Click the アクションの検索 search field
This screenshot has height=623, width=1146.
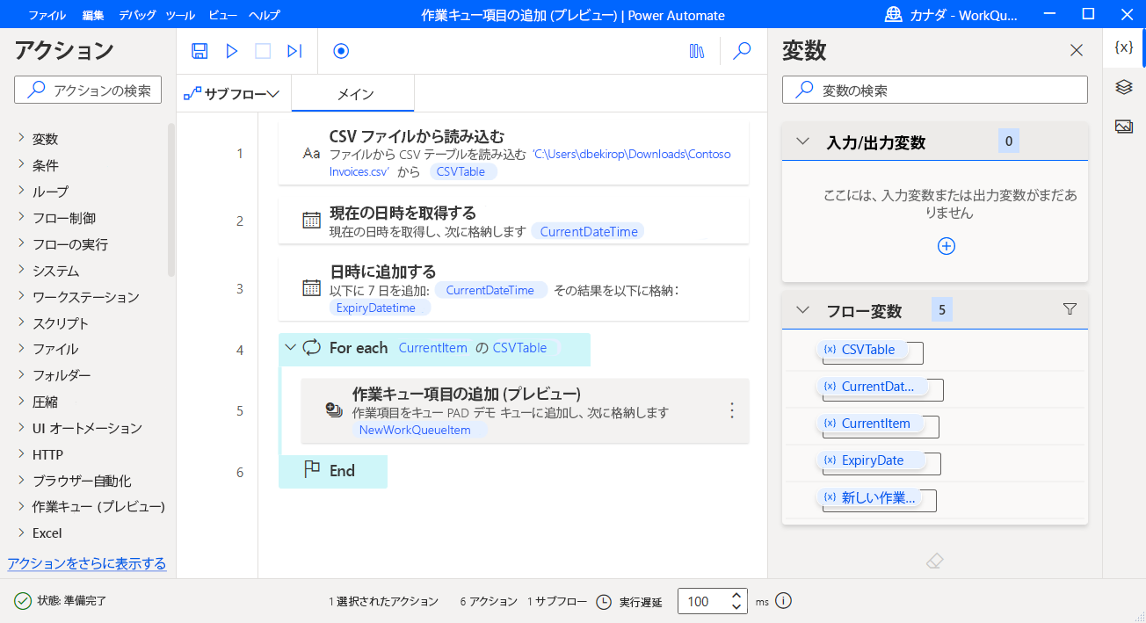88,90
